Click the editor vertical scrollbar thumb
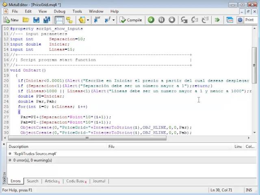 coord(254,66)
